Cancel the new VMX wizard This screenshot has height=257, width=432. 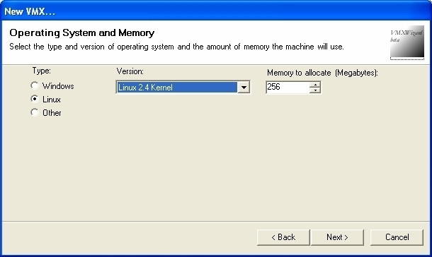tap(397, 237)
